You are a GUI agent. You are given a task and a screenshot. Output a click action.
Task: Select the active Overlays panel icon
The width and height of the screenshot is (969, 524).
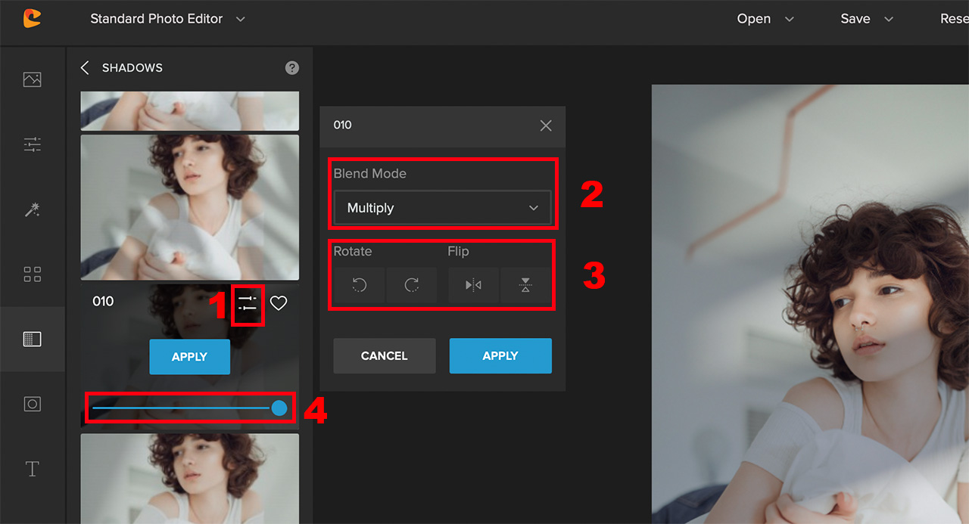coord(32,339)
